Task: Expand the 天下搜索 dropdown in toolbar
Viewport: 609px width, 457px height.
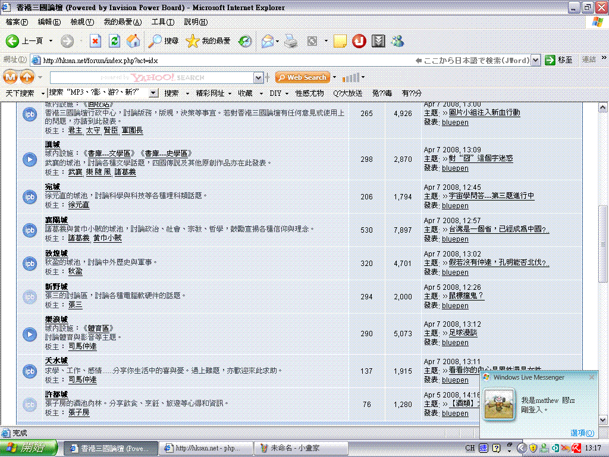Action: pyautogui.click(x=43, y=93)
